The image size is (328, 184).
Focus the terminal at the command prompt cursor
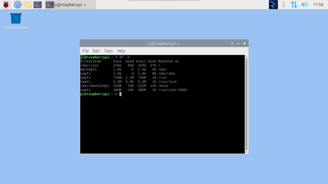click(120, 94)
